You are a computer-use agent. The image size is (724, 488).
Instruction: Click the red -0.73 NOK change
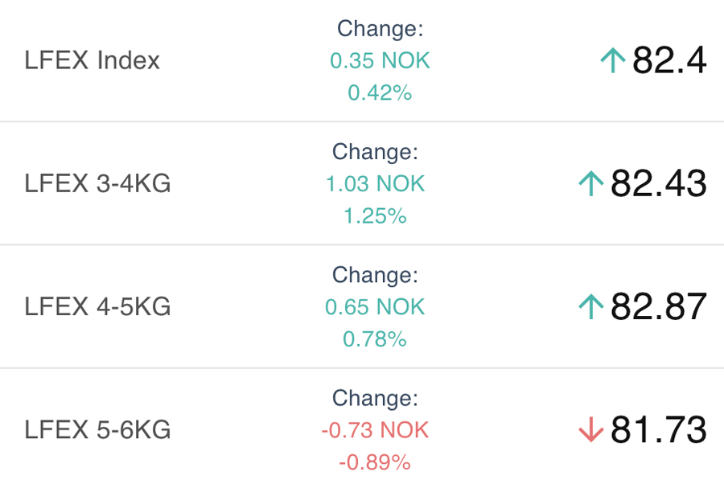(375, 430)
